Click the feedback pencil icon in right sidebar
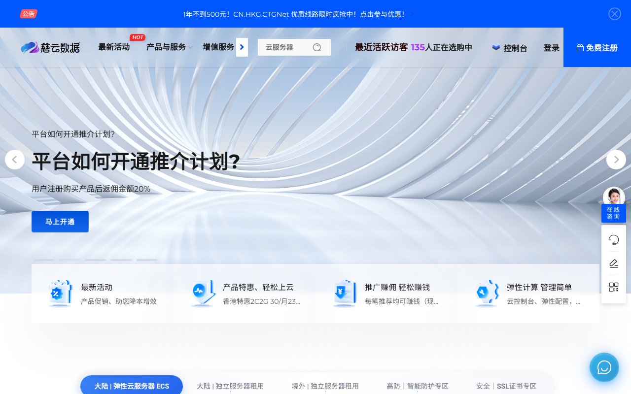This screenshot has height=394, width=631. [x=614, y=263]
